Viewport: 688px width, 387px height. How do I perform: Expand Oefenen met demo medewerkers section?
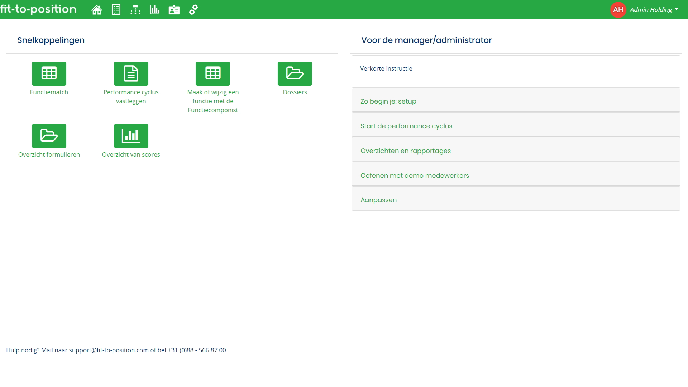coord(516,174)
